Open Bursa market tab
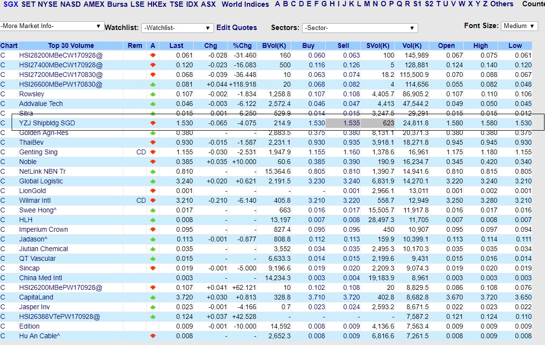Screen dimensions: 545x345 (x=117, y=4)
